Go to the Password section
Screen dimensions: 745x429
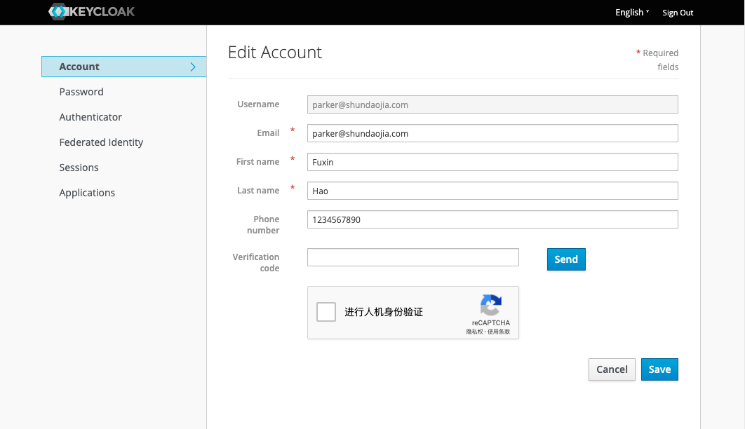[x=81, y=92]
